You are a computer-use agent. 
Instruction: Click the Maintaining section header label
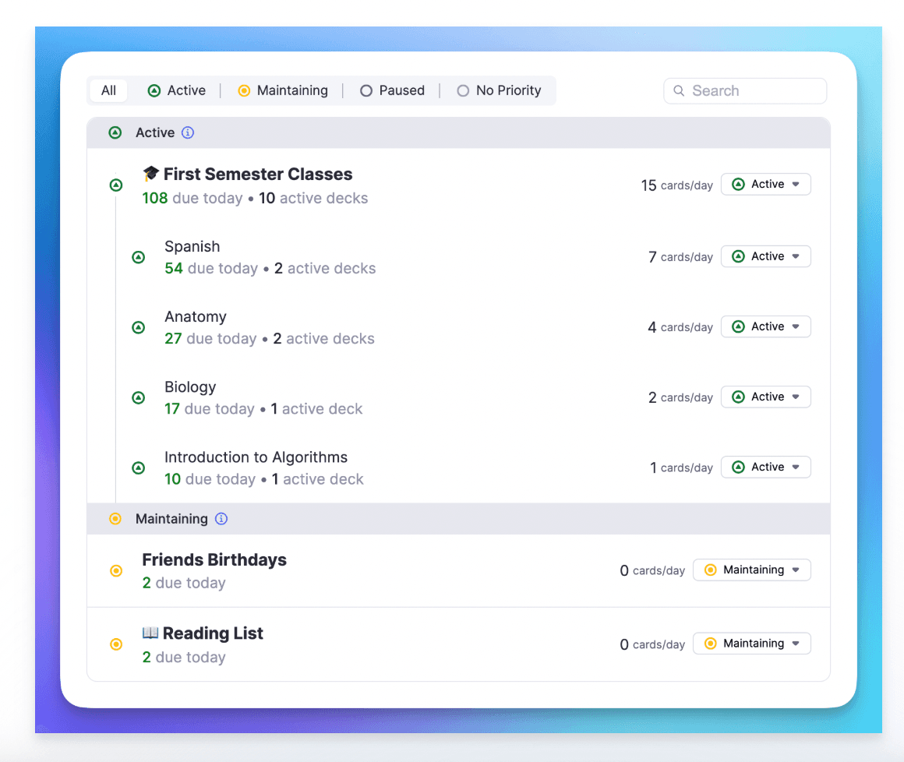171,519
